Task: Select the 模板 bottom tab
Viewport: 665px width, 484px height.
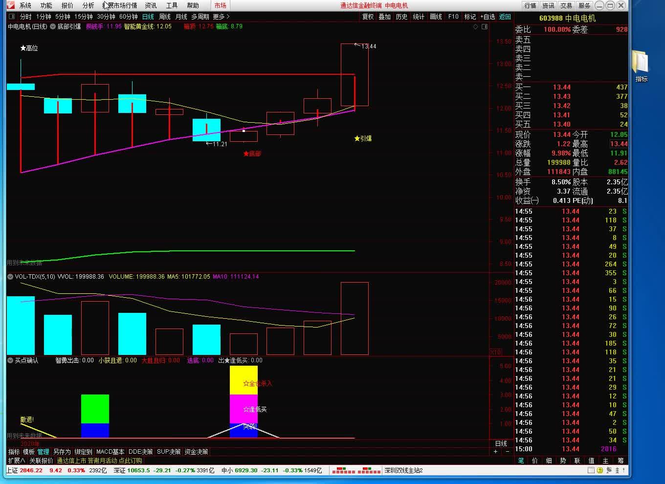Action: 29,452
